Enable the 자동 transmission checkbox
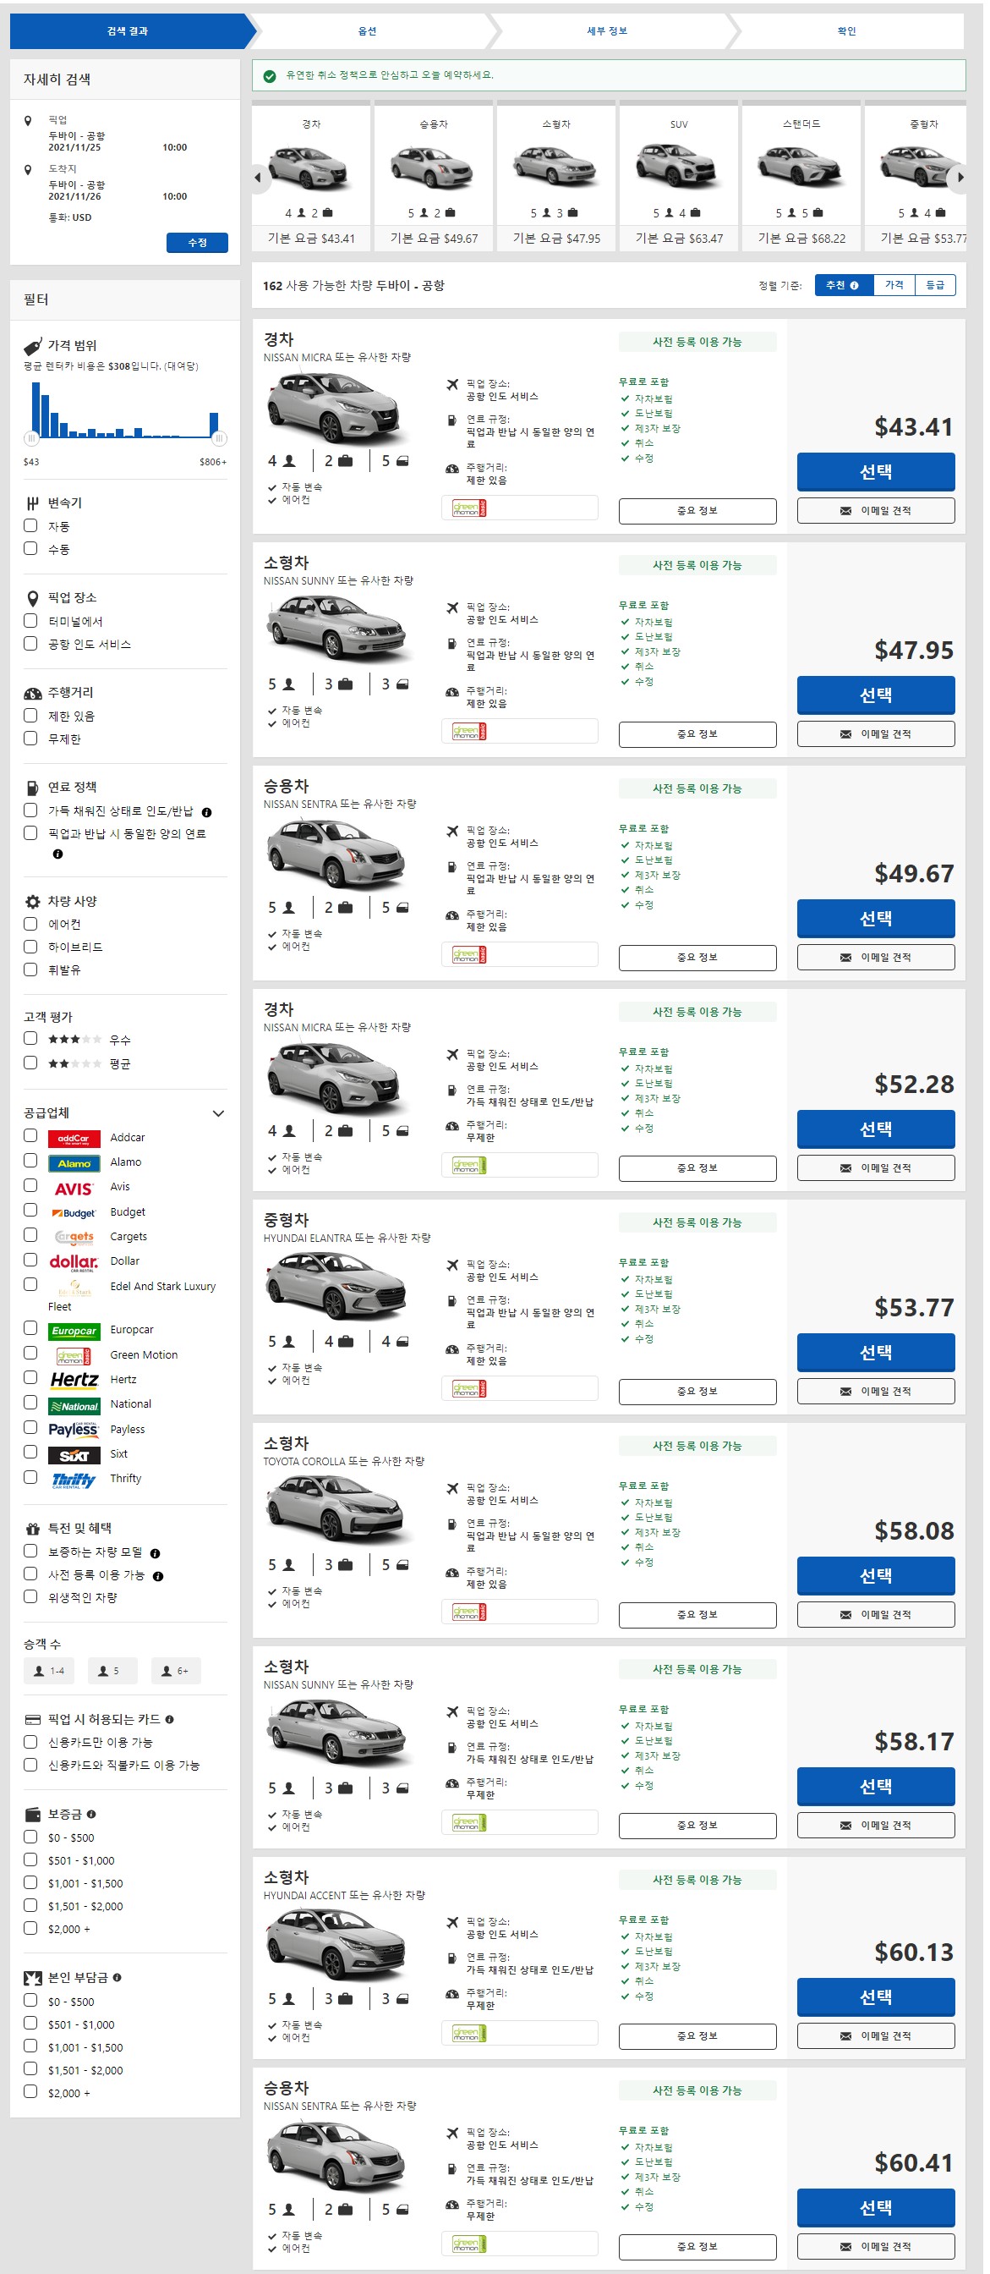 tap(31, 525)
